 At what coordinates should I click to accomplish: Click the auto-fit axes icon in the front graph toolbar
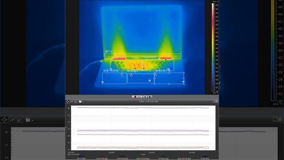pyautogui.click(x=67, y=101)
